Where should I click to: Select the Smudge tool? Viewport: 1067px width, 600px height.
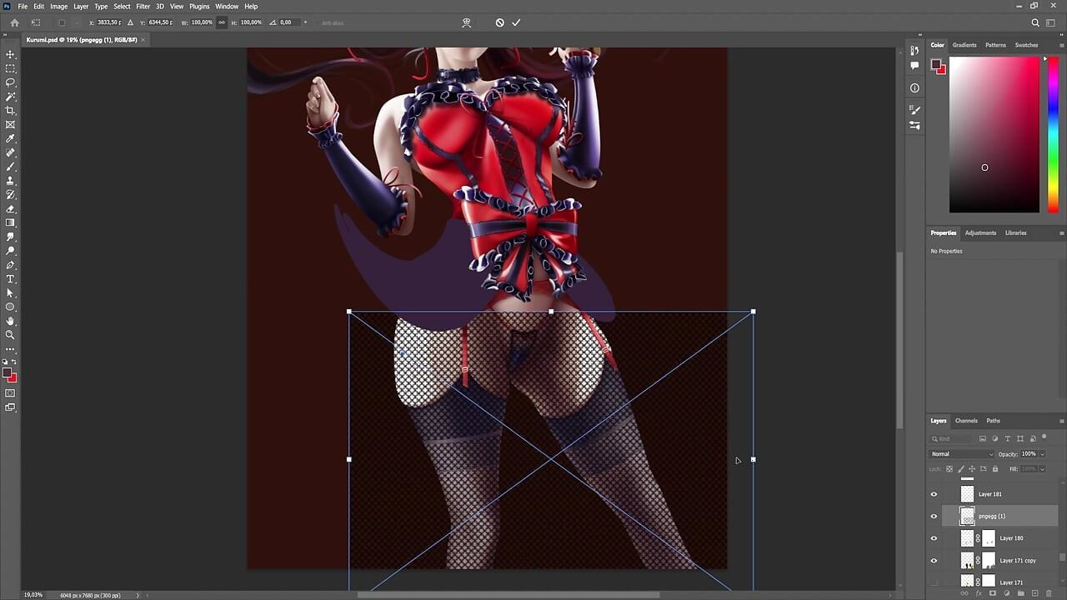coord(10,237)
